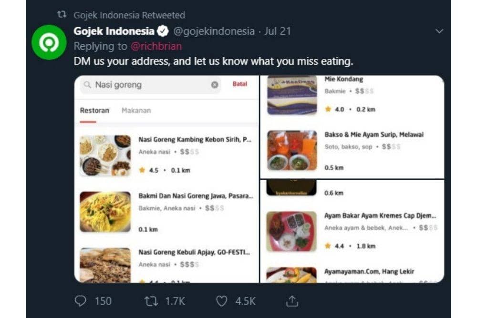Like the tweet with the heart icon
The width and height of the screenshot is (477, 318).
coord(221,301)
